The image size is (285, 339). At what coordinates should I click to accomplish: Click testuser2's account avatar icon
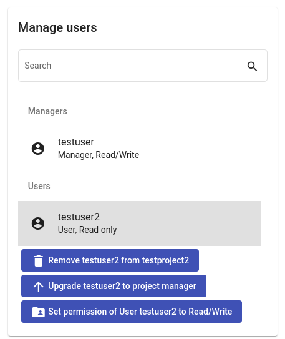point(38,224)
